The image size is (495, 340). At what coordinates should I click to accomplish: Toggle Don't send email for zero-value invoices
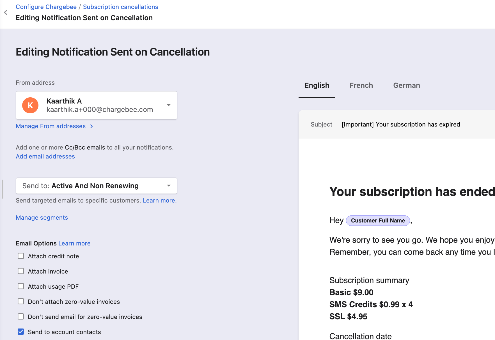pyautogui.click(x=21, y=316)
